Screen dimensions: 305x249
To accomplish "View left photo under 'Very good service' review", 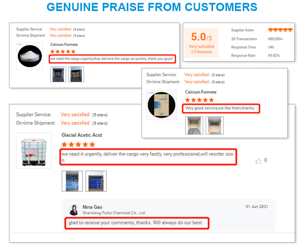I will coord(194,126).
